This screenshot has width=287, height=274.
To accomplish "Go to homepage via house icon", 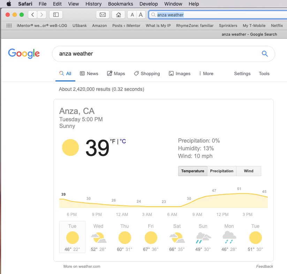I will pos(119,15).
